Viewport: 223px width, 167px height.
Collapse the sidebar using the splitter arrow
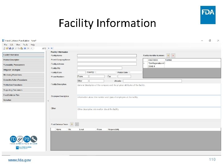pos(48,101)
